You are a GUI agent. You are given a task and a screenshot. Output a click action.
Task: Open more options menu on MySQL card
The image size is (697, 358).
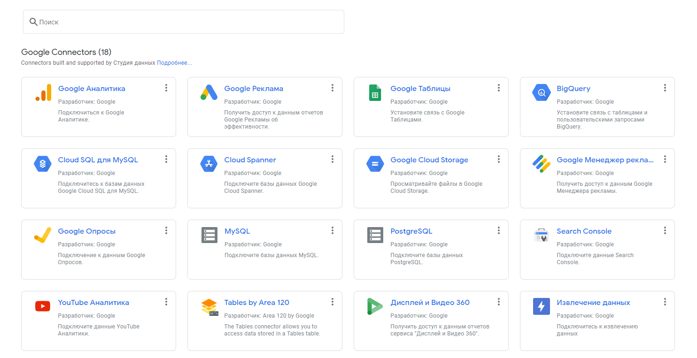(x=333, y=230)
